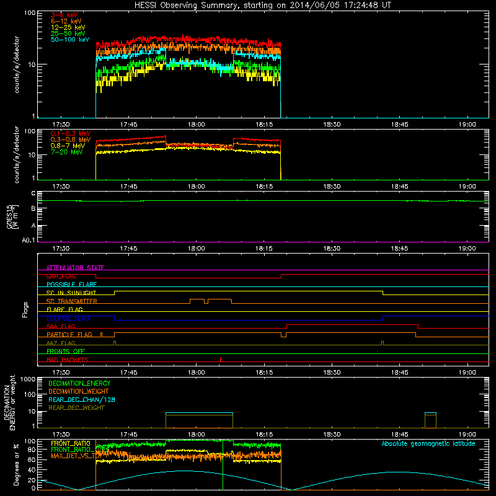This screenshot has width=496, height=496.
Task: Click the yellow FRONT_RATIO legend label
Action: point(71,443)
